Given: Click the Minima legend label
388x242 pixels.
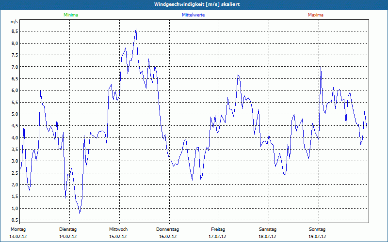Looking at the screenshot, I should click(x=71, y=15).
